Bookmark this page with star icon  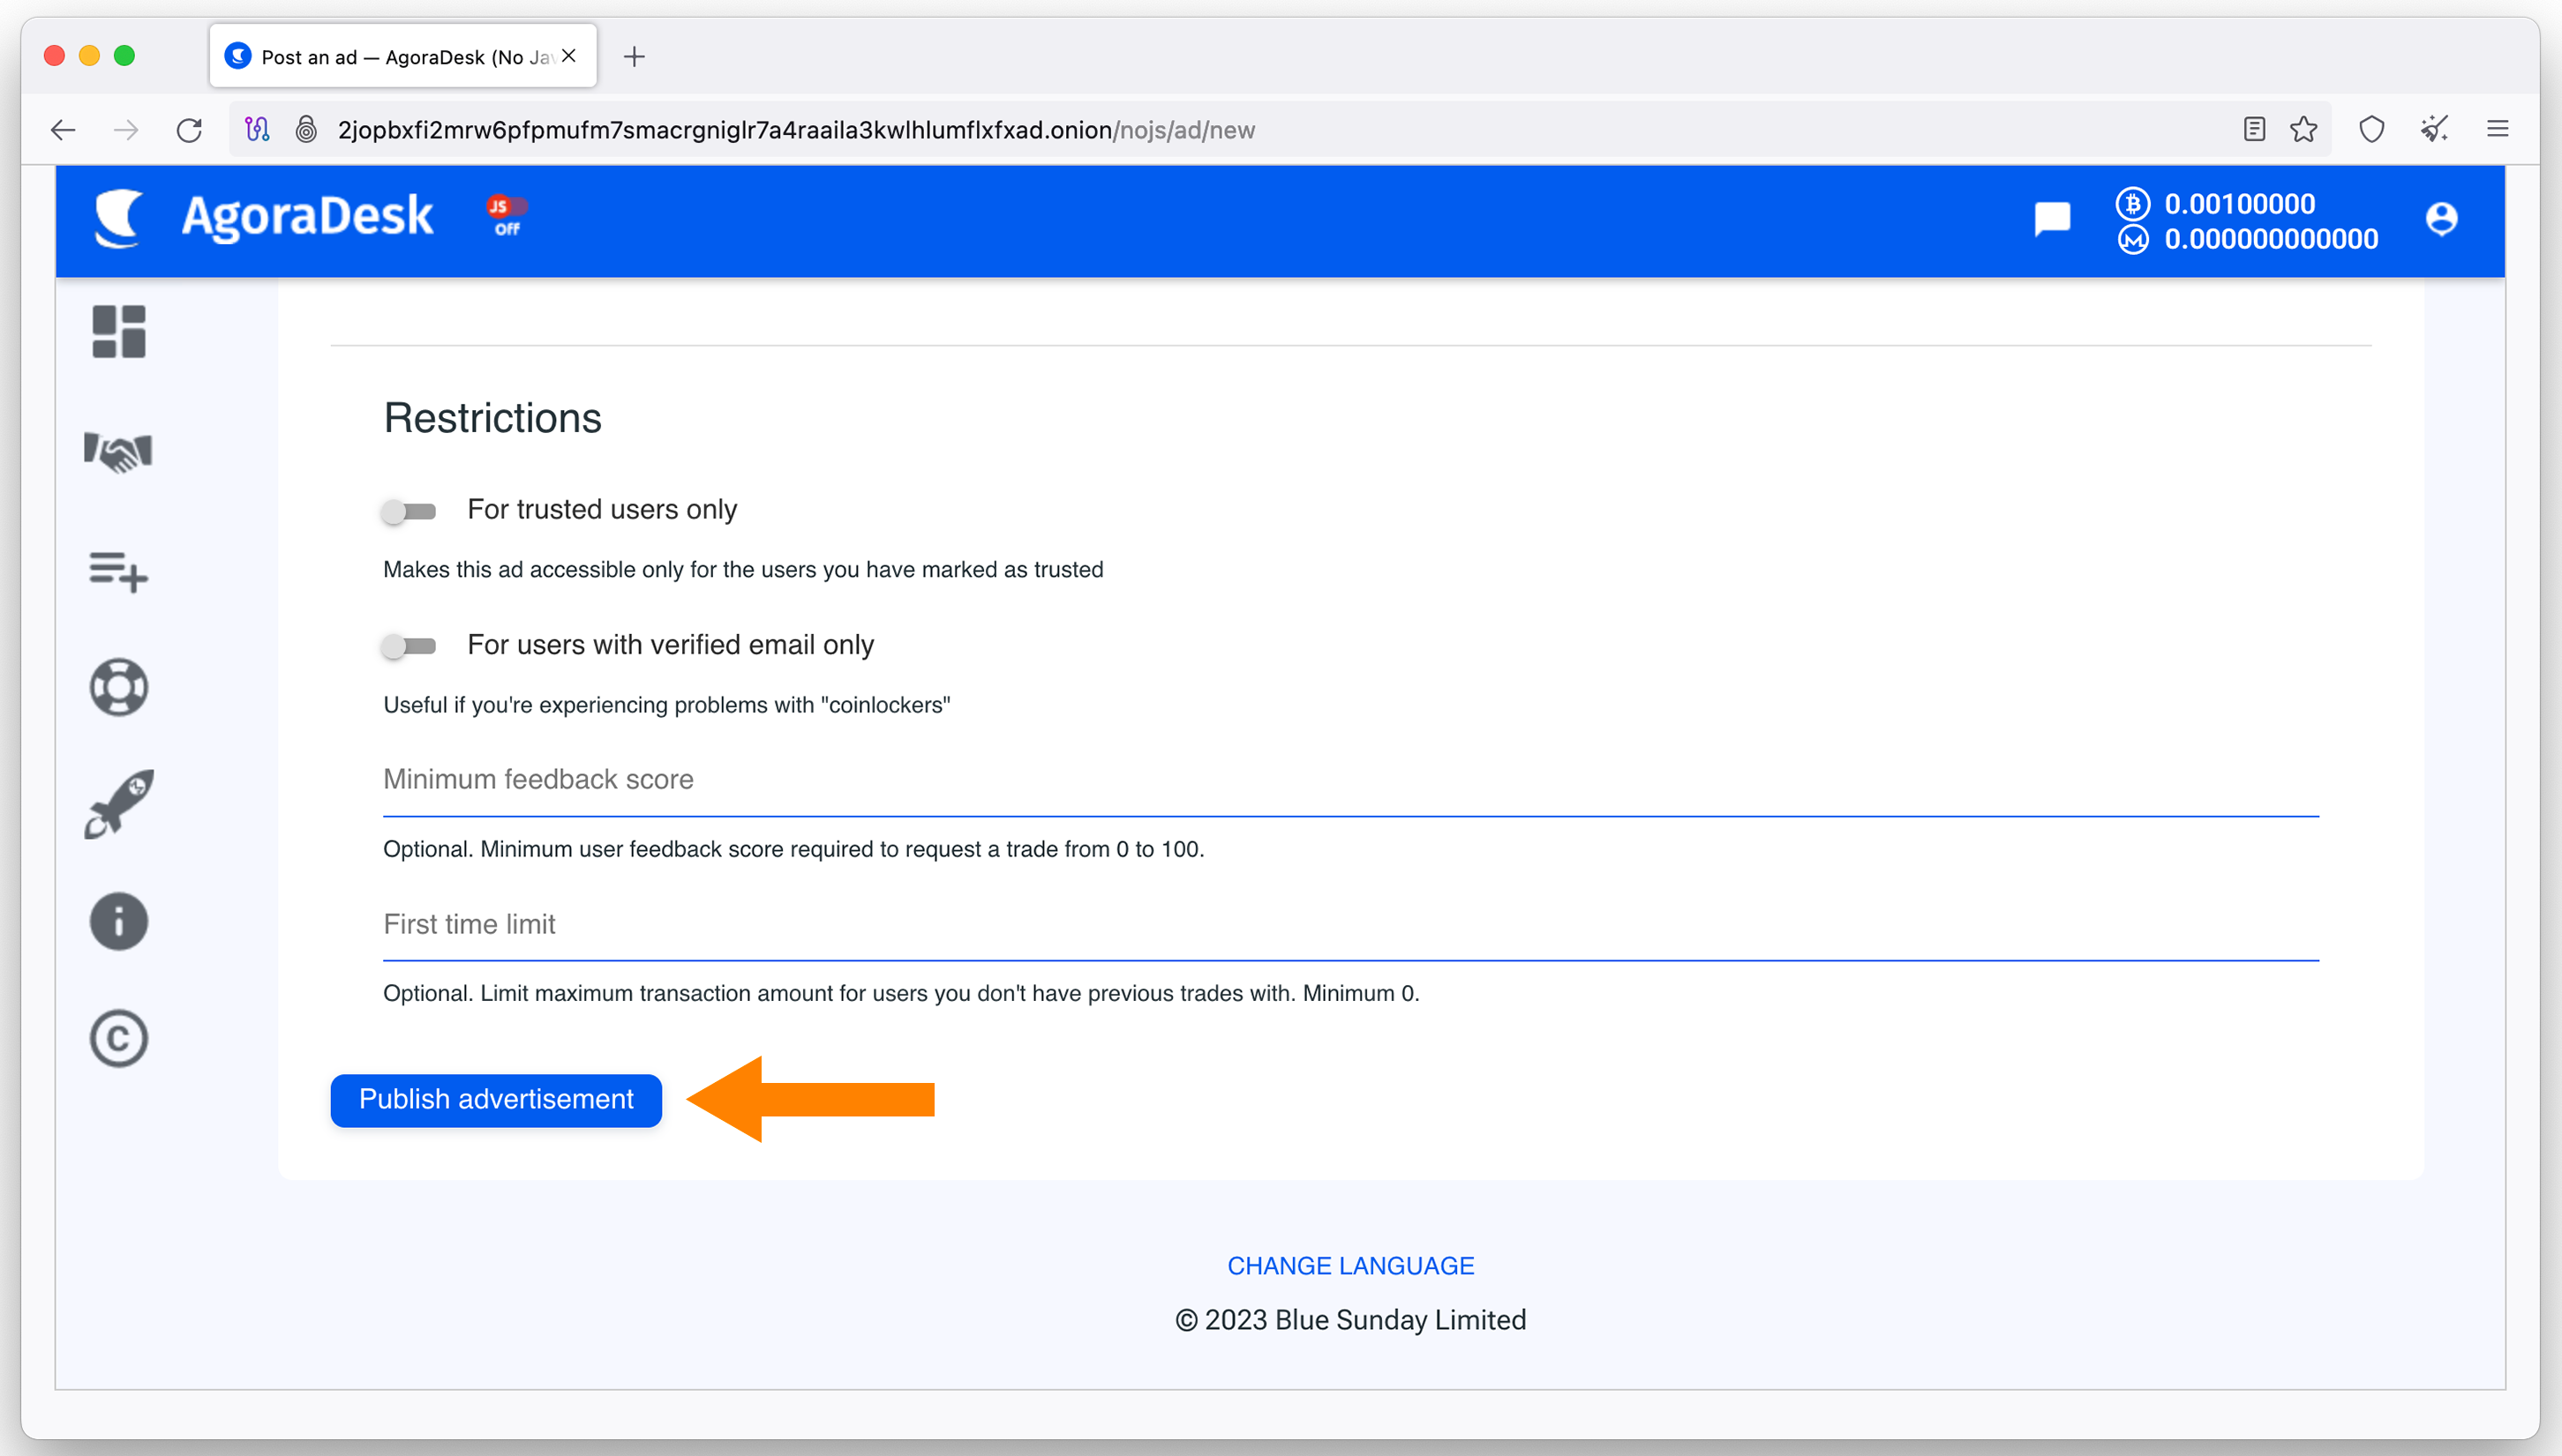2304,129
